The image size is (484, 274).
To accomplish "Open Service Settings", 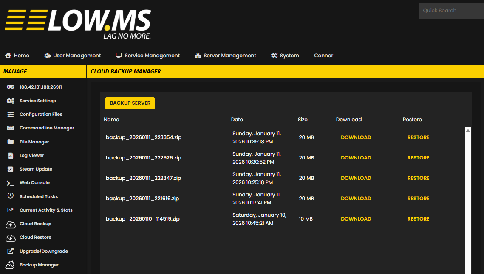I will pyautogui.click(x=37, y=101).
